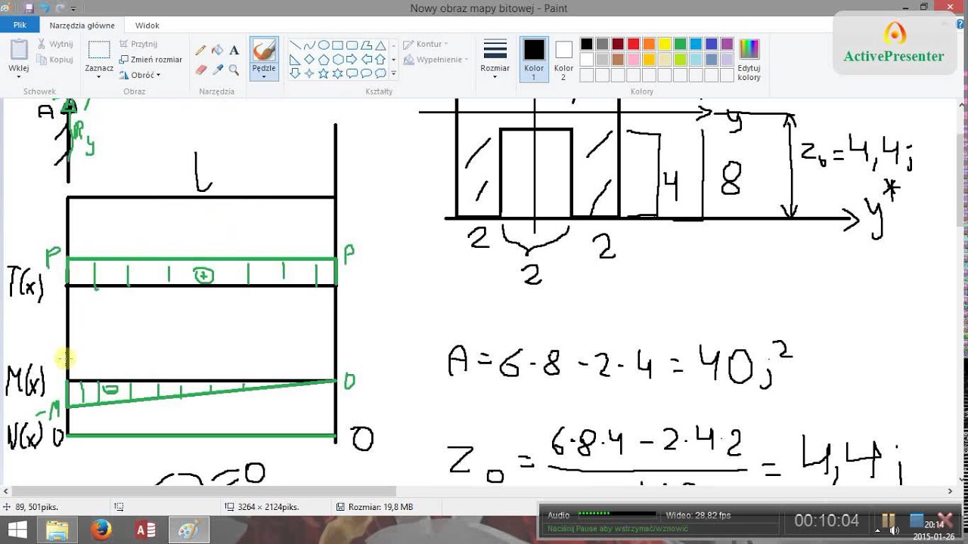968x544 pixels.
Task: Choose the Line shape
Action: click(295, 45)
